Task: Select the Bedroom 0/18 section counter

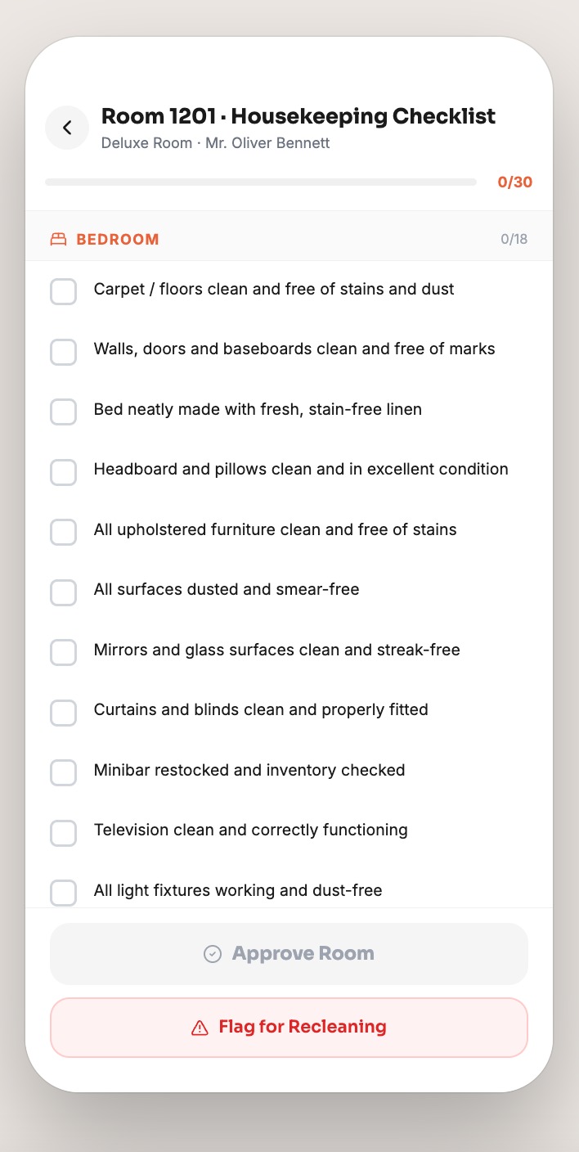Action: tap(514, 240)
